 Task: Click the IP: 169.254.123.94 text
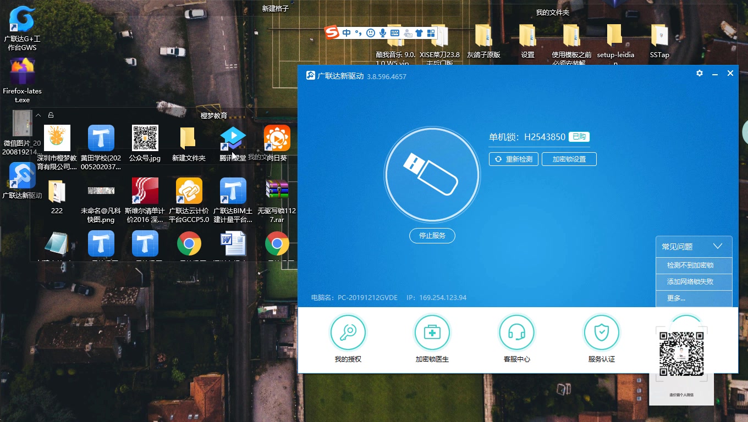[x=436, y=298]
